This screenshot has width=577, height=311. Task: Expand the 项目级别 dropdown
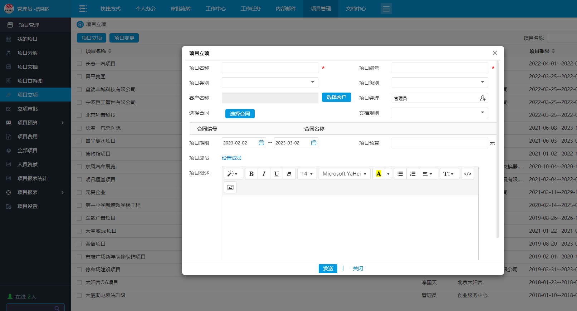pos(440,83)
